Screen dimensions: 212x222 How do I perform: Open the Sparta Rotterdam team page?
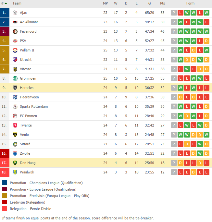click(34, 106)
